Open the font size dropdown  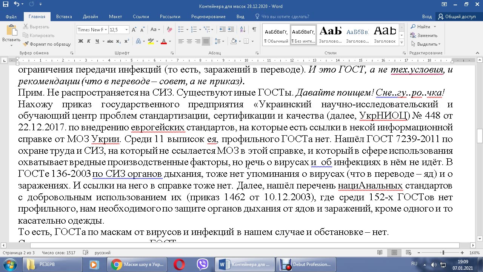coord(126,29)
